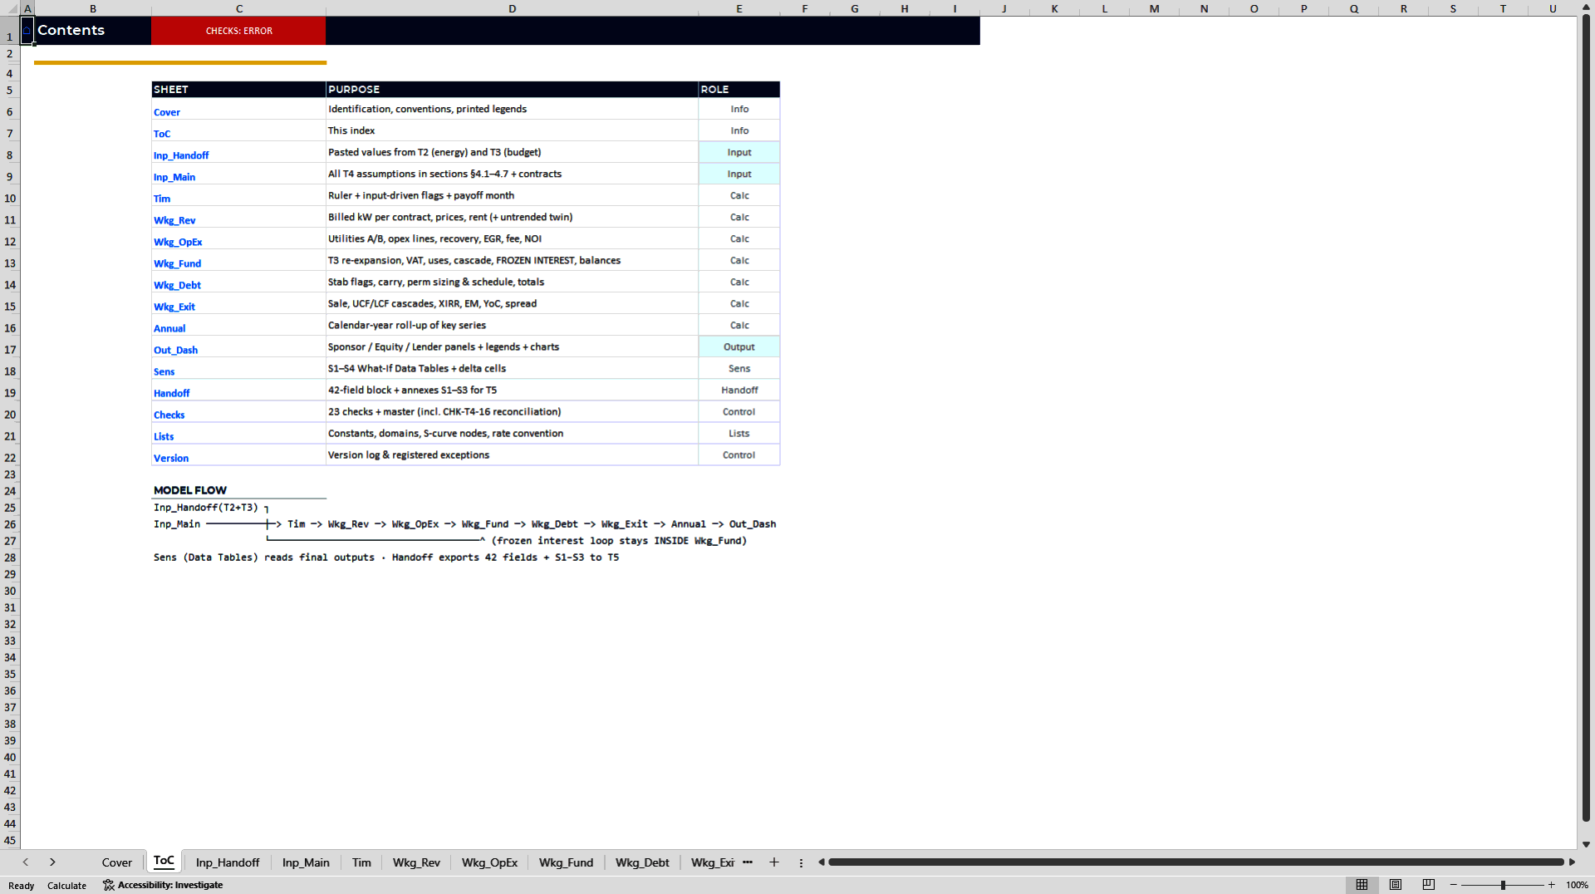The height and width of the screenshot is (894, 1595).
Task: Follow the Handoff hyperlink in table
Action: [172, 393]
